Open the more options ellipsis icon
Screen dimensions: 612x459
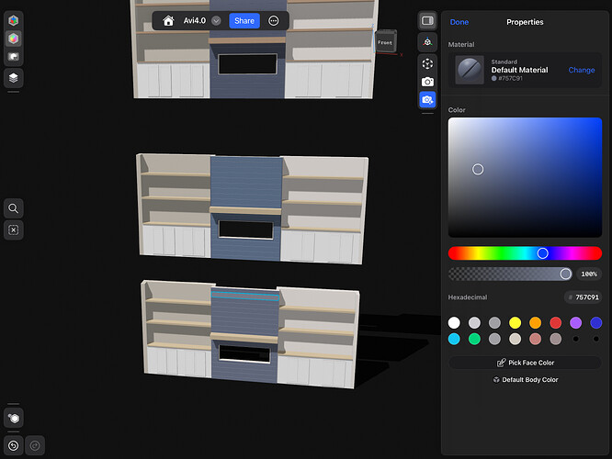click(x=274, y=21)
